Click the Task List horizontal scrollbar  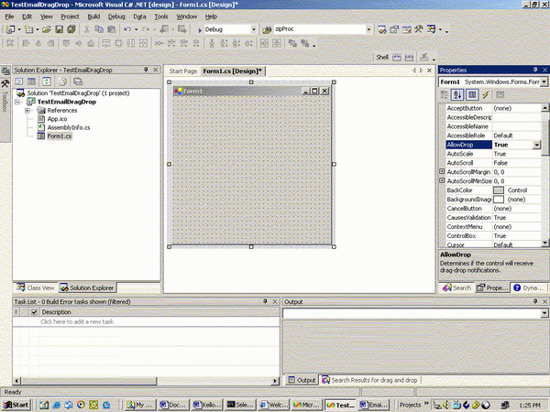click(146, 381)
